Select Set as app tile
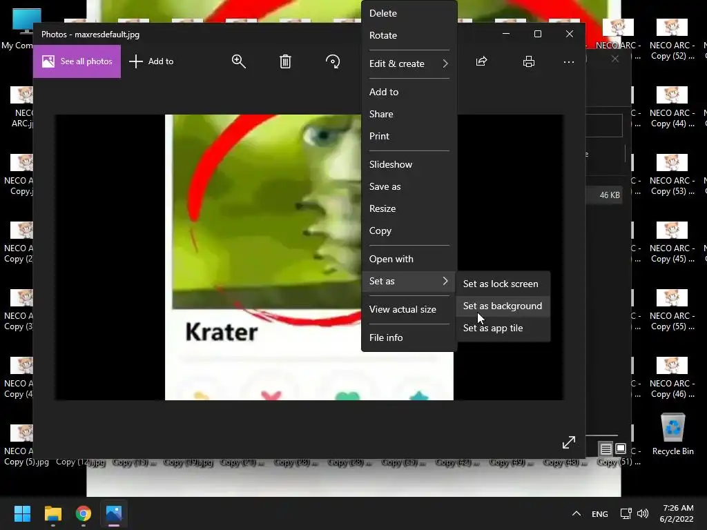 pyautogui.click(x=503, y=328)
